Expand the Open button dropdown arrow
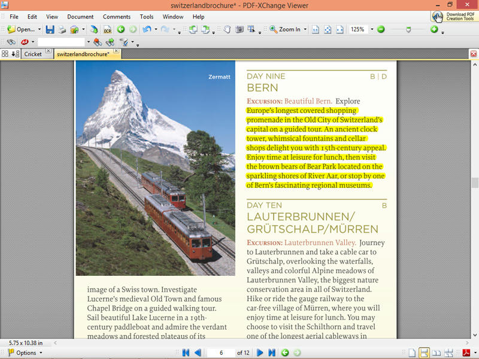 [x=40, y=29]
